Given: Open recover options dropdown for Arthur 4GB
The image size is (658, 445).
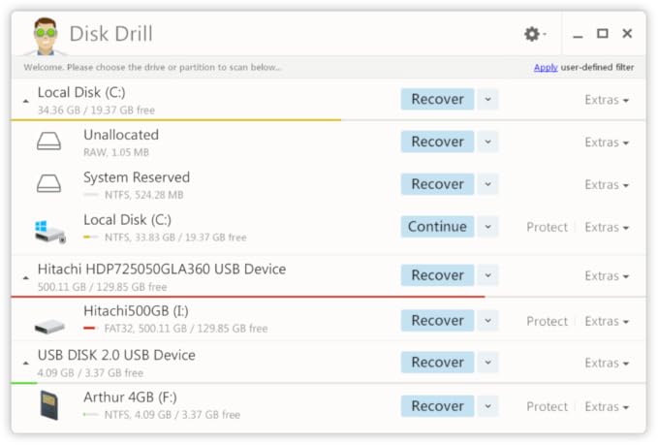Looking at the screenshot, I should (487, 406).
